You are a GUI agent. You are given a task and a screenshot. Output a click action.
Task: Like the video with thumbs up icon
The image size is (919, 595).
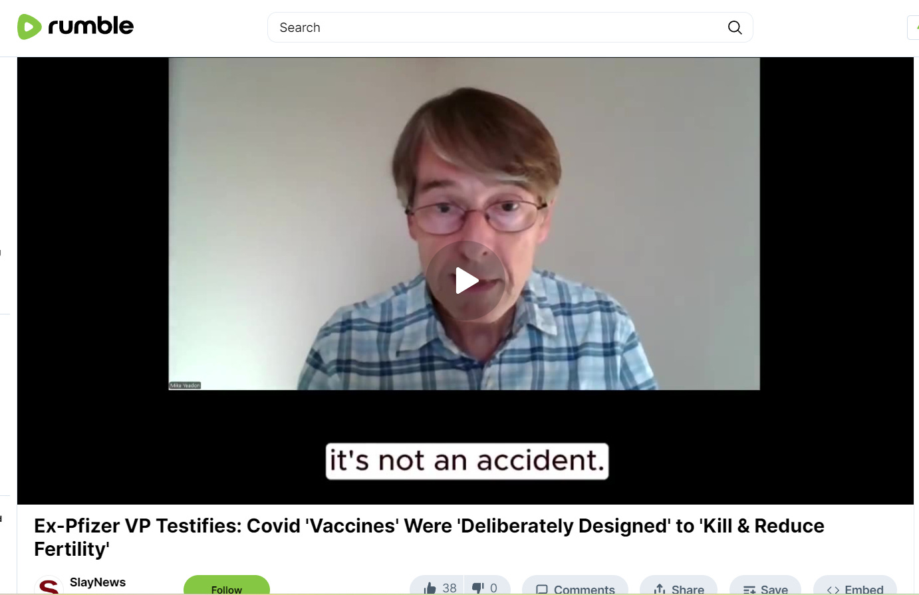[430, 588]
